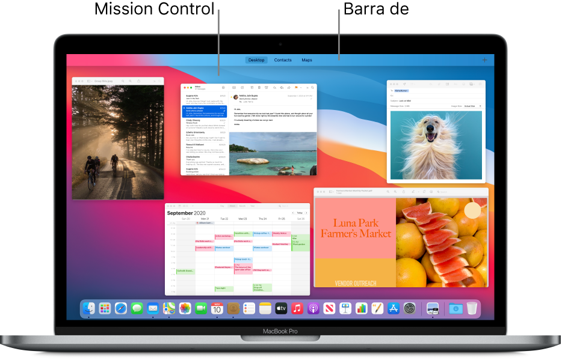Open Image Size dropdown in message window
The width and height of the screenshot is (562, 360).
[473, 106]
